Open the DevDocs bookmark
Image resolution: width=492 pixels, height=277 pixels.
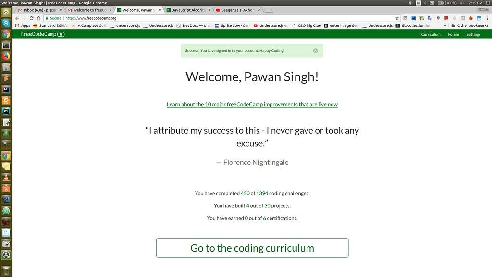click(194, 25)
